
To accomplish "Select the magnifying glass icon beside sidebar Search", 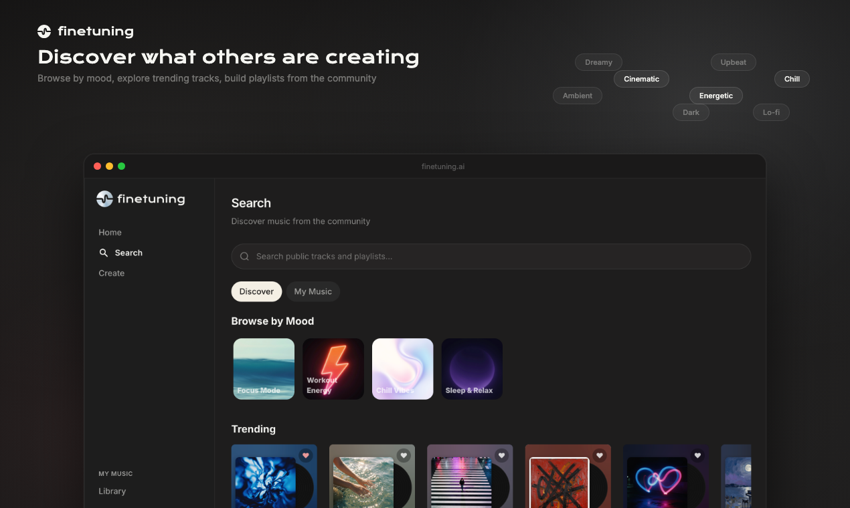I will [x=104, y=253].
